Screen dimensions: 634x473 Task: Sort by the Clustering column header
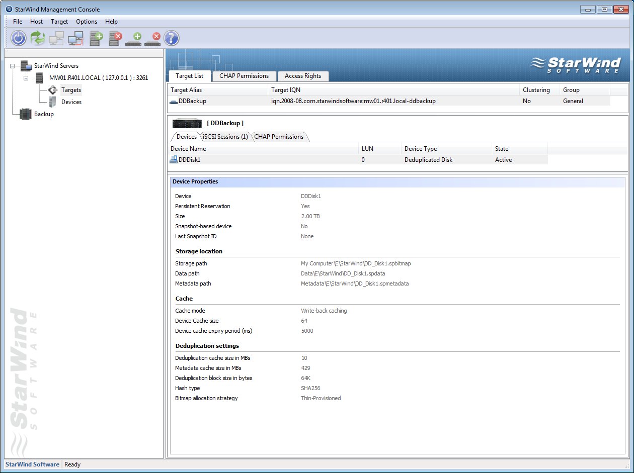tap(539, 90)
